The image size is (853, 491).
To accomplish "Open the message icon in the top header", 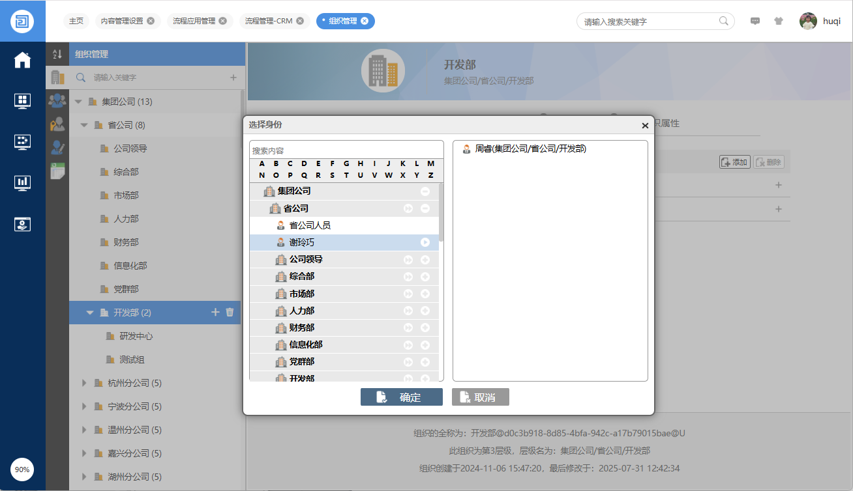I will click(755, 21).
